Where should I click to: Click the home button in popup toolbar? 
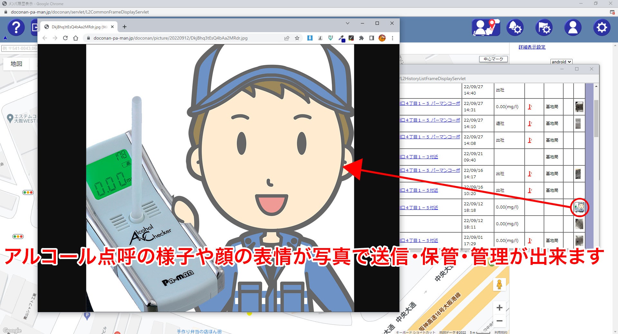[76, 38]
